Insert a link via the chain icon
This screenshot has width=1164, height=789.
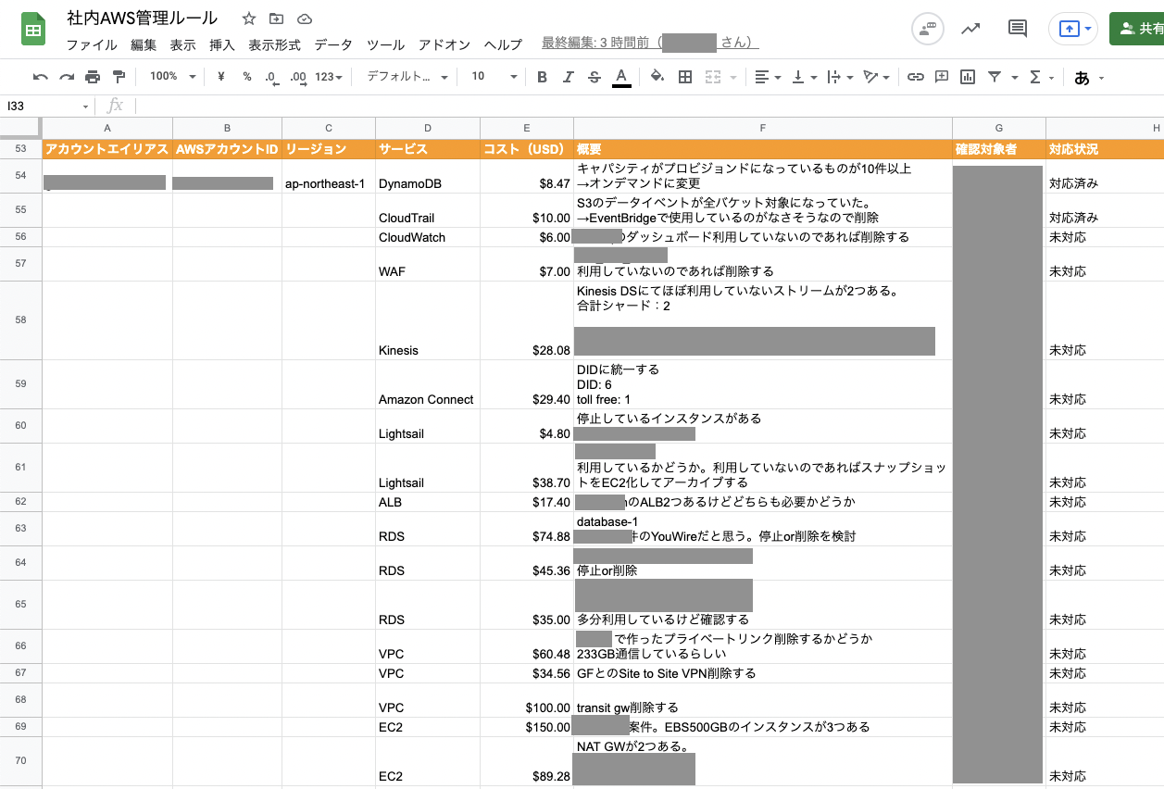[915, 77]
